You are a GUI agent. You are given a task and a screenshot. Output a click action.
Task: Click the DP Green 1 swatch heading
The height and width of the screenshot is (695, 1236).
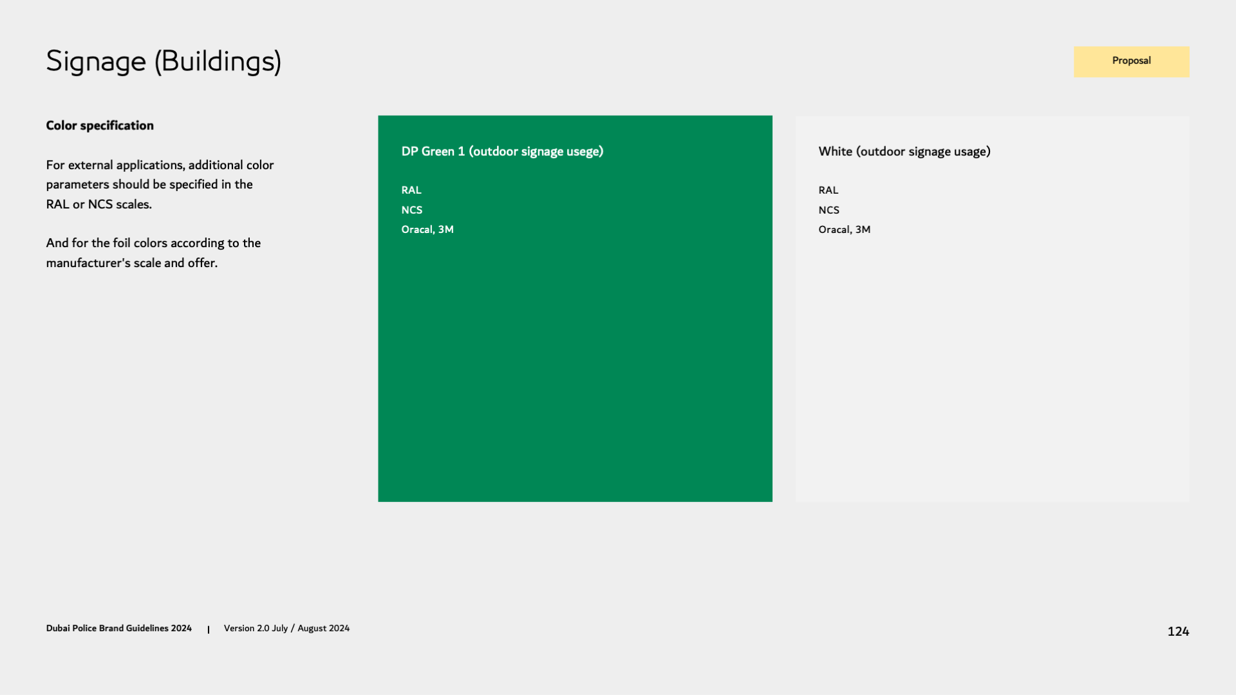coord(502,151)
